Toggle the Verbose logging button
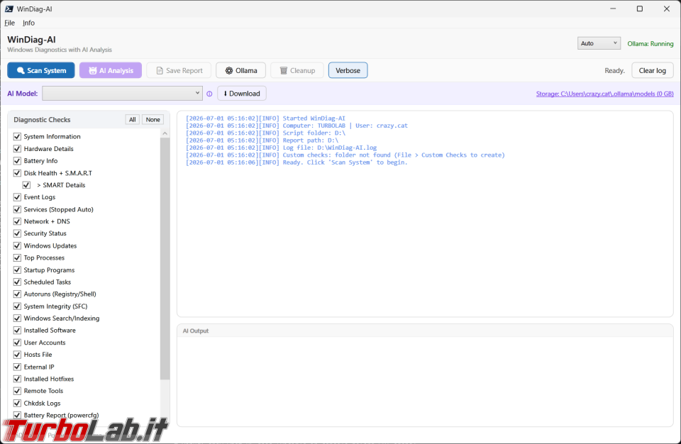This screenshot has width=681, height=444. point(348,70)
